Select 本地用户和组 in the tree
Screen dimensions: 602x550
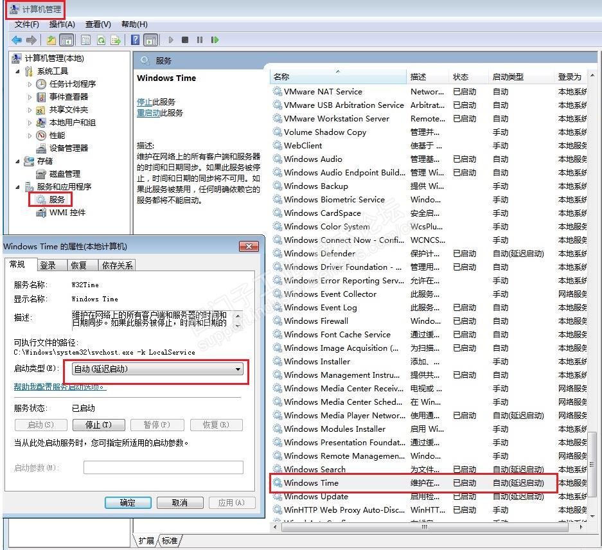click(73, 123)
